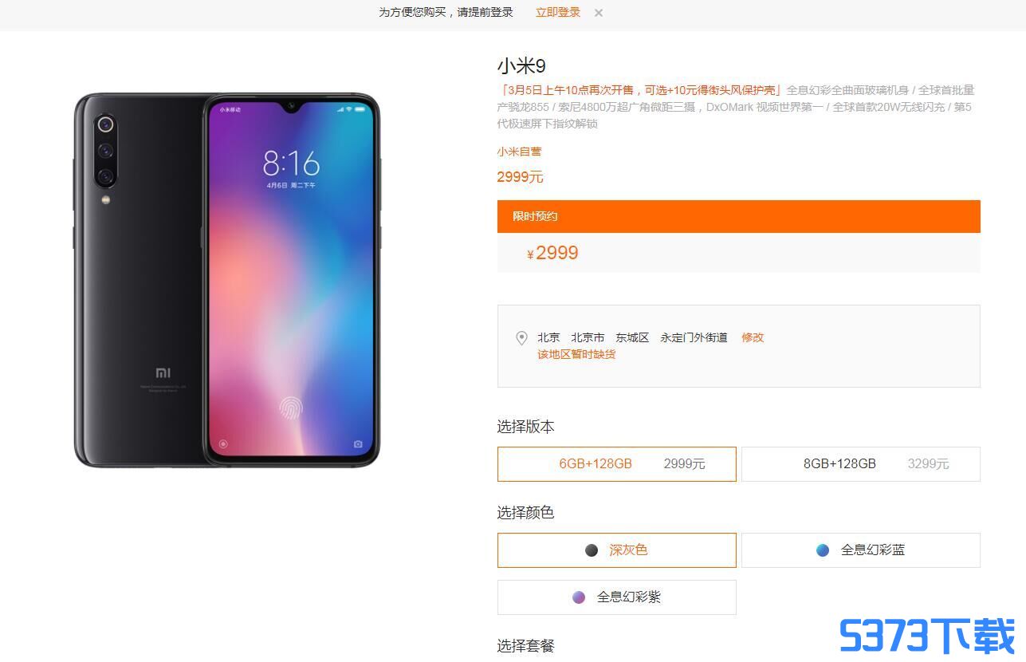Click the holographic blue color dot
Viewport: 1026px width, 662px height.
pos(823,550)
